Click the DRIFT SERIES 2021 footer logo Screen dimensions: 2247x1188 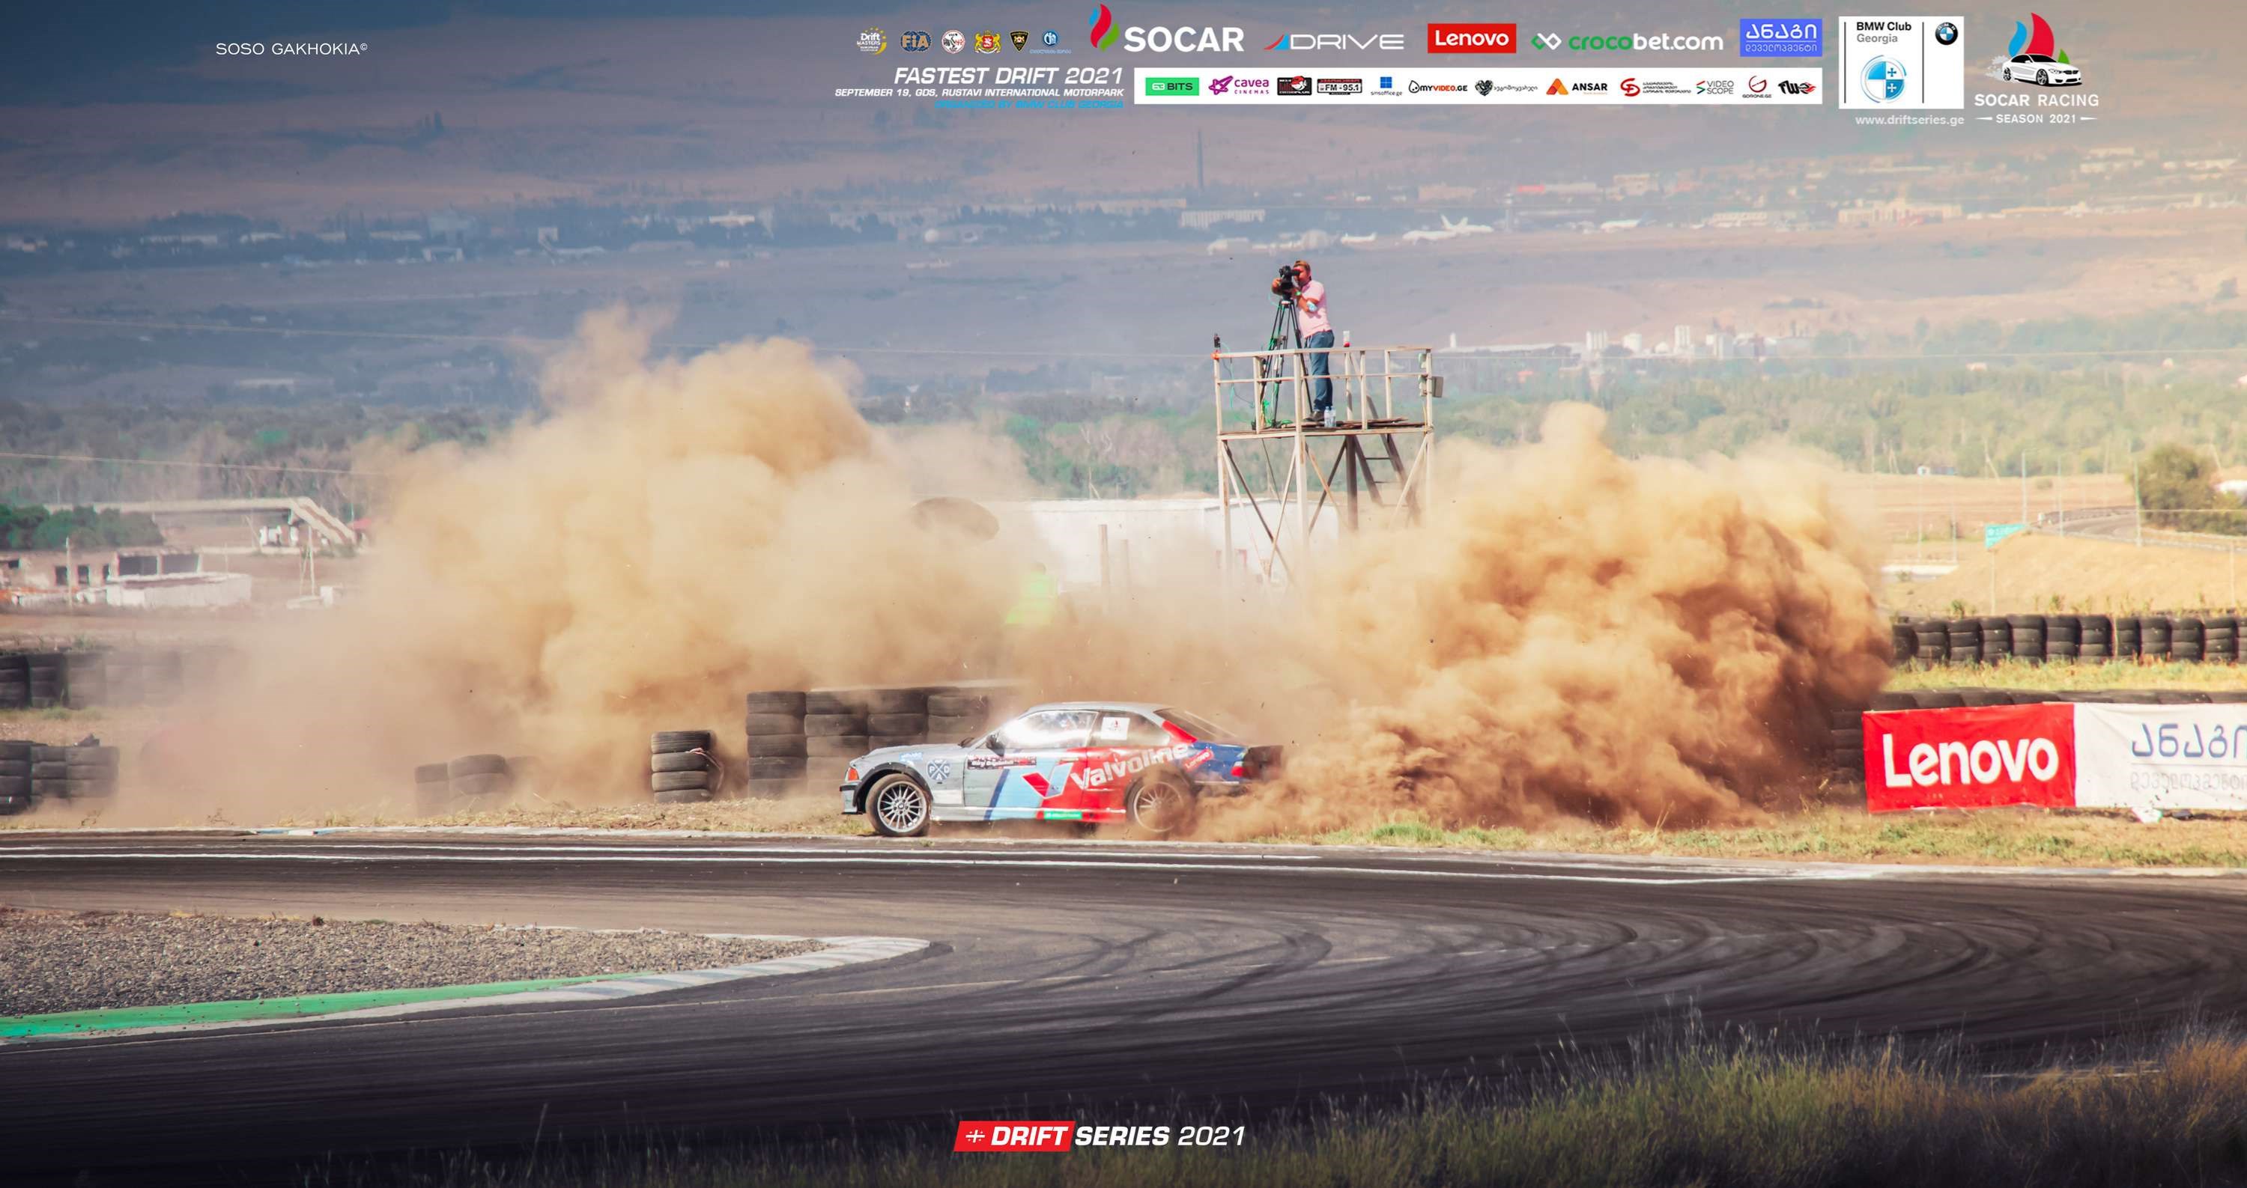[1099, 1136]
